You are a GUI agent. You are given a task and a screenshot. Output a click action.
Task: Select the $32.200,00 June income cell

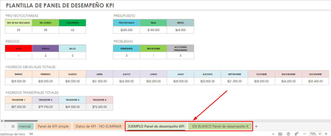154,81
